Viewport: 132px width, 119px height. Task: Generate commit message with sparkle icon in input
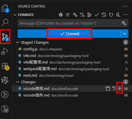click(x=124, y=23)
